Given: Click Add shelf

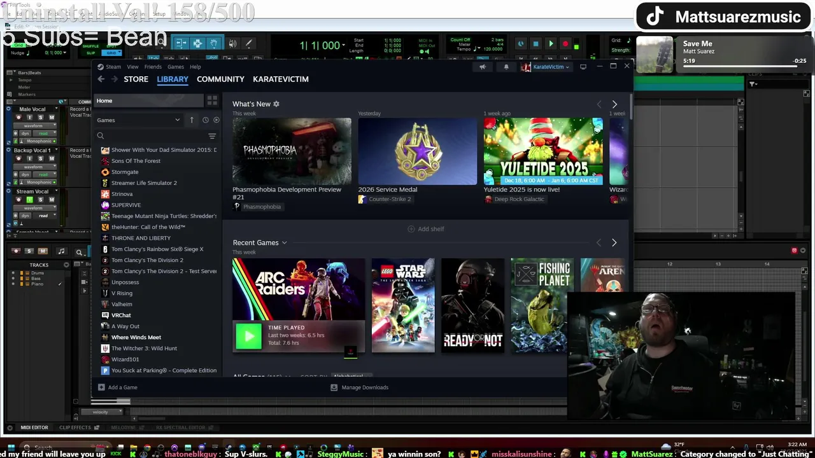Looking at the screenshot, I should pyautogui.click(x=426, y=229).
